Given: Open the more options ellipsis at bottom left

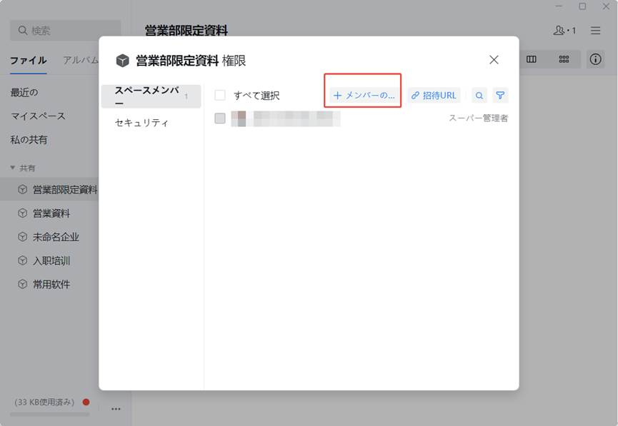Looking at the screenshot, I should coord(115,408).
